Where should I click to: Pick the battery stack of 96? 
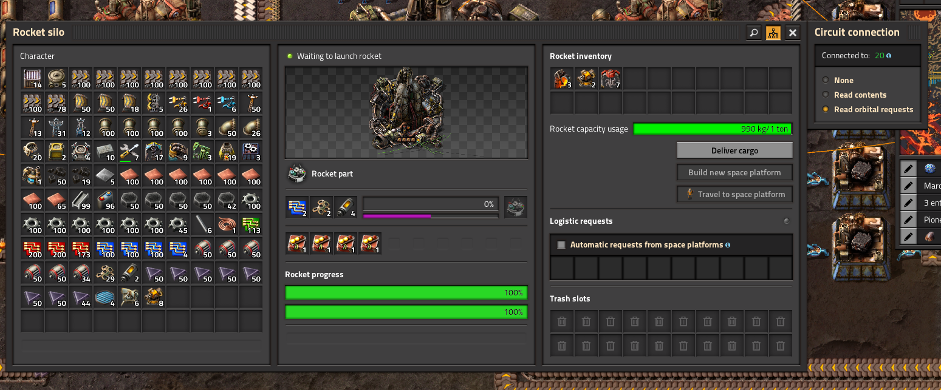[x=105, y=200]
